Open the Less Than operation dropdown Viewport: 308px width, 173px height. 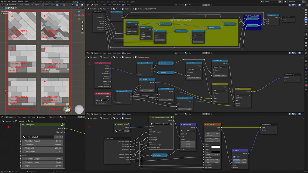194,69
